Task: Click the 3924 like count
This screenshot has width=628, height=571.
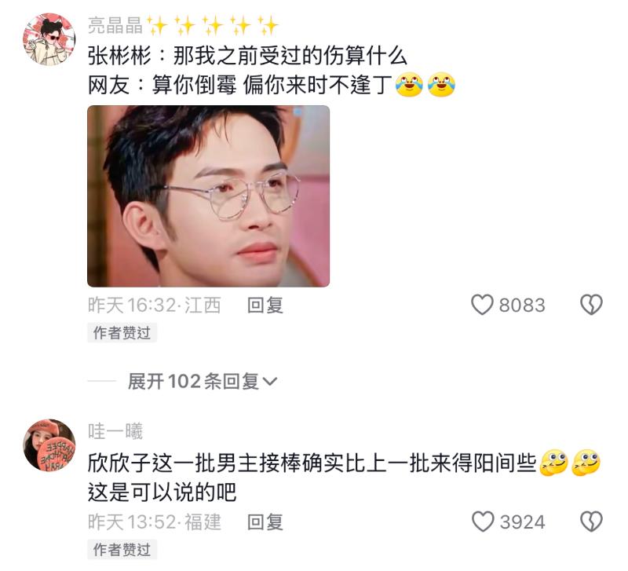Action: click(x=522, y=522)
